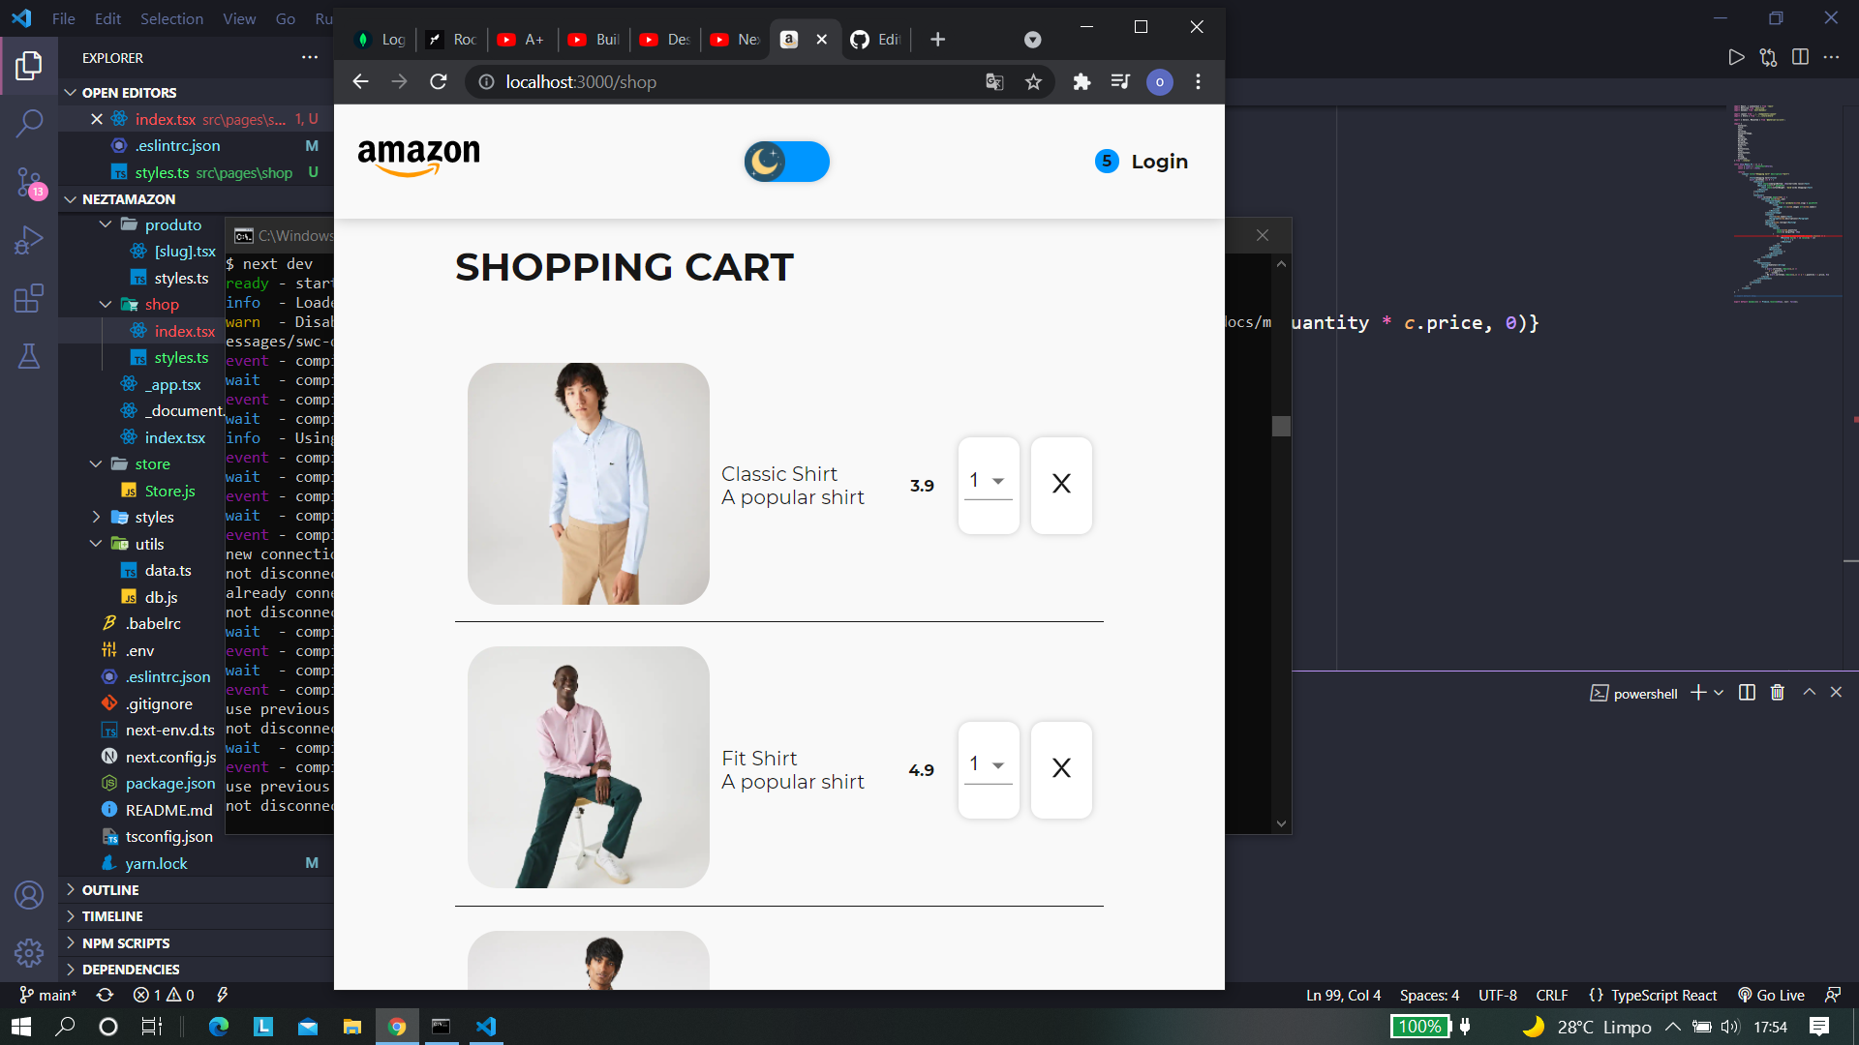Open Chrome extensions puzzle icon

[1082, 82]
